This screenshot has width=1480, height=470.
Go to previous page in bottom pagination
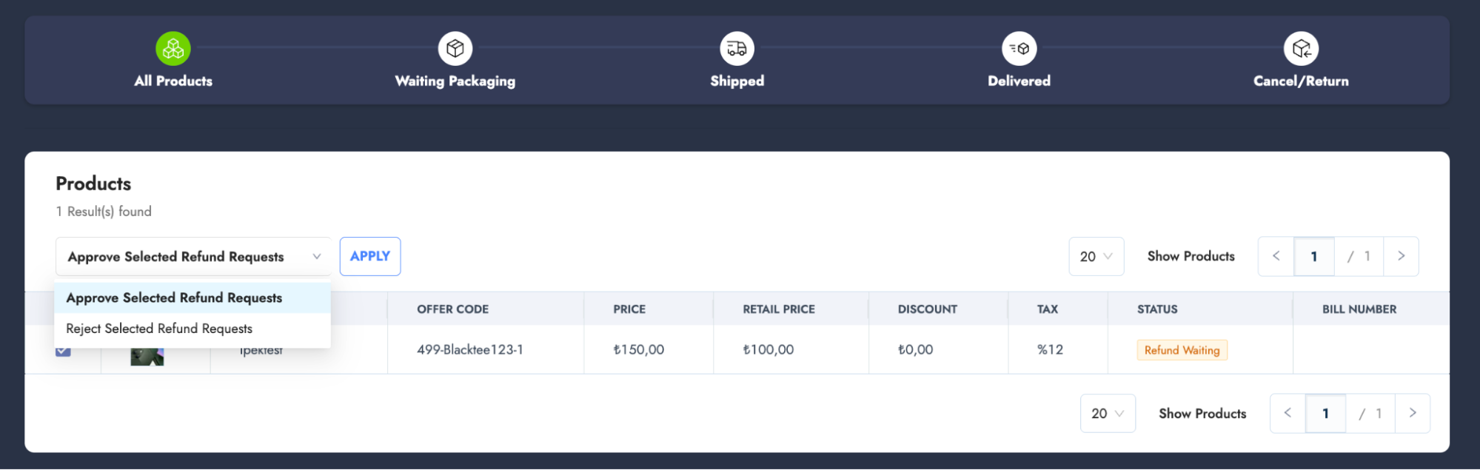(x=1288, y=413)
